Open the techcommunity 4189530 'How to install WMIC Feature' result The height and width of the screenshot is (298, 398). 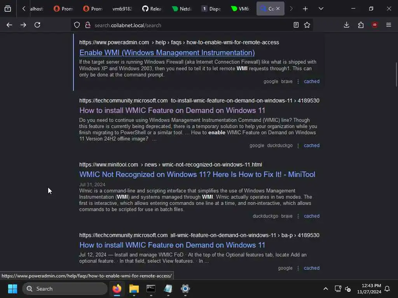172,111
